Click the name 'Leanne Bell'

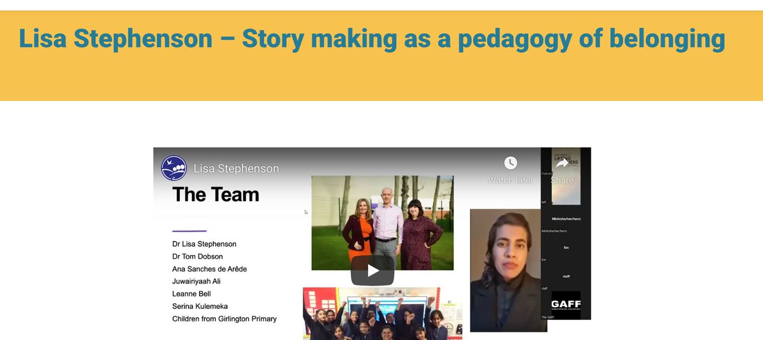191,294
